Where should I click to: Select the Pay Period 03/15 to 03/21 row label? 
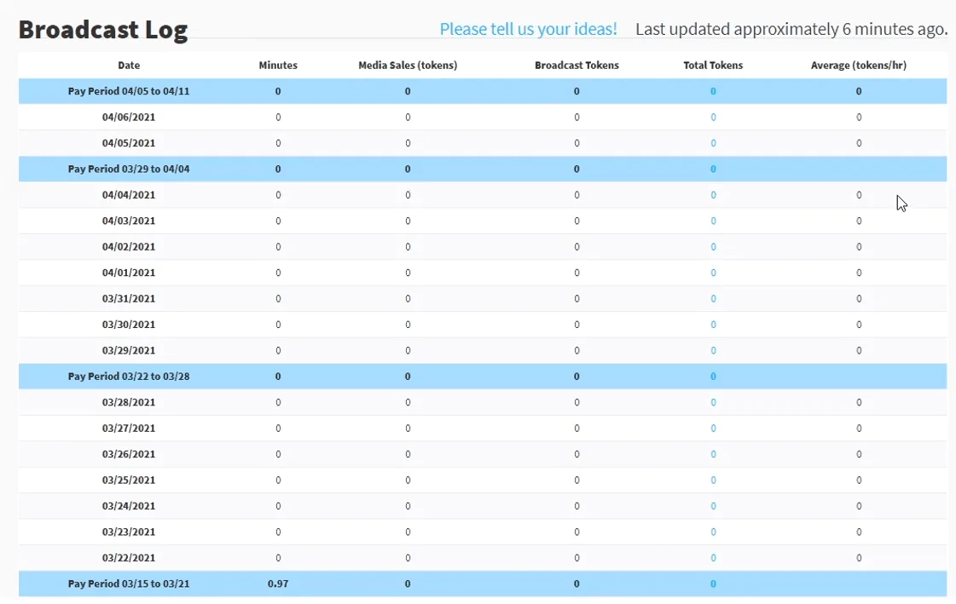click(129, 584)
